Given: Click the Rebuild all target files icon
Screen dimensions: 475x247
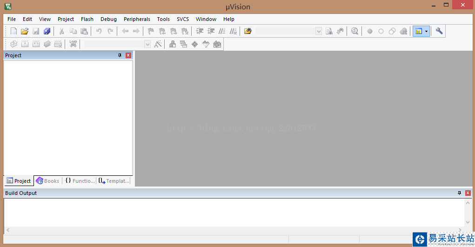Looking at the screenshot, I should 36,44.
